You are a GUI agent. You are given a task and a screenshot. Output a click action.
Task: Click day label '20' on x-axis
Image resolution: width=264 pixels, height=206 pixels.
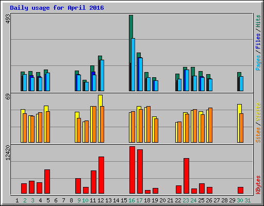point(162,200)
